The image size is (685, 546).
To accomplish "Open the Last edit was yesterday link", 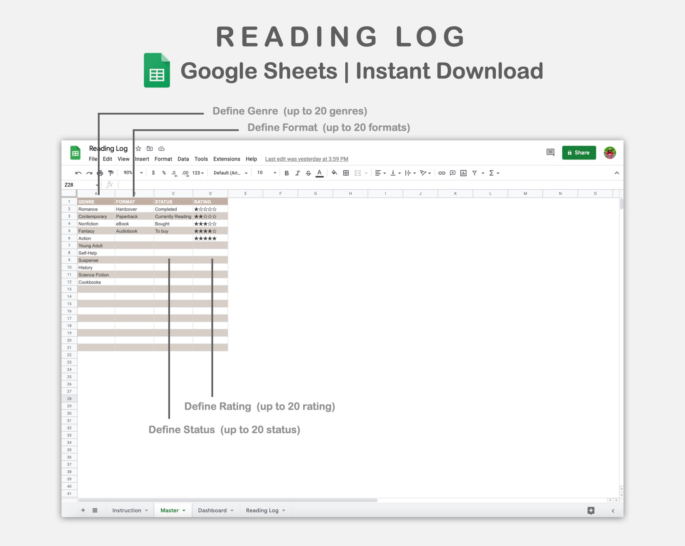I will (x=306, y=159).
